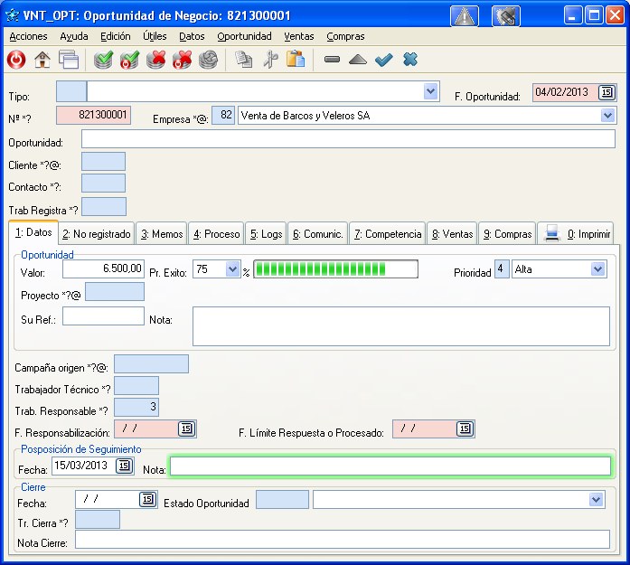
Task: Click save and exit green check icon
Action: click(x=129, y=60)
